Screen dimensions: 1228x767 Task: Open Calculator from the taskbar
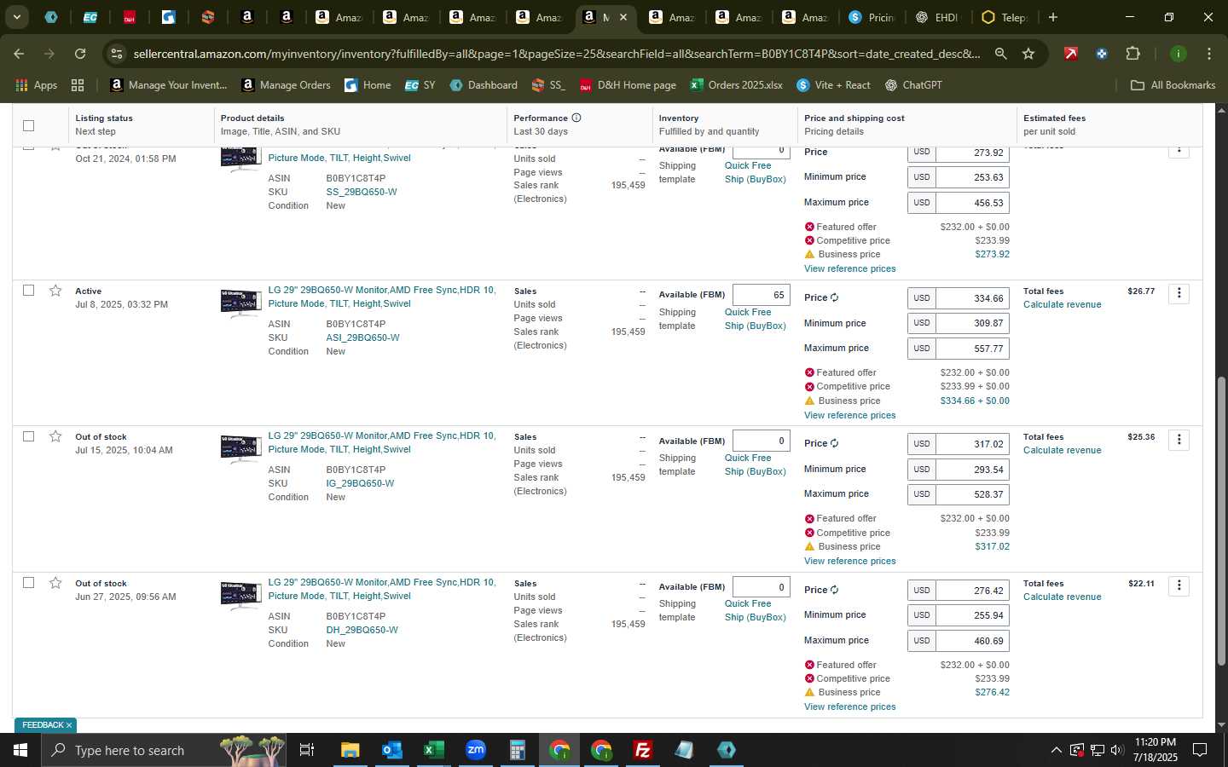click(x=517, y=750)
